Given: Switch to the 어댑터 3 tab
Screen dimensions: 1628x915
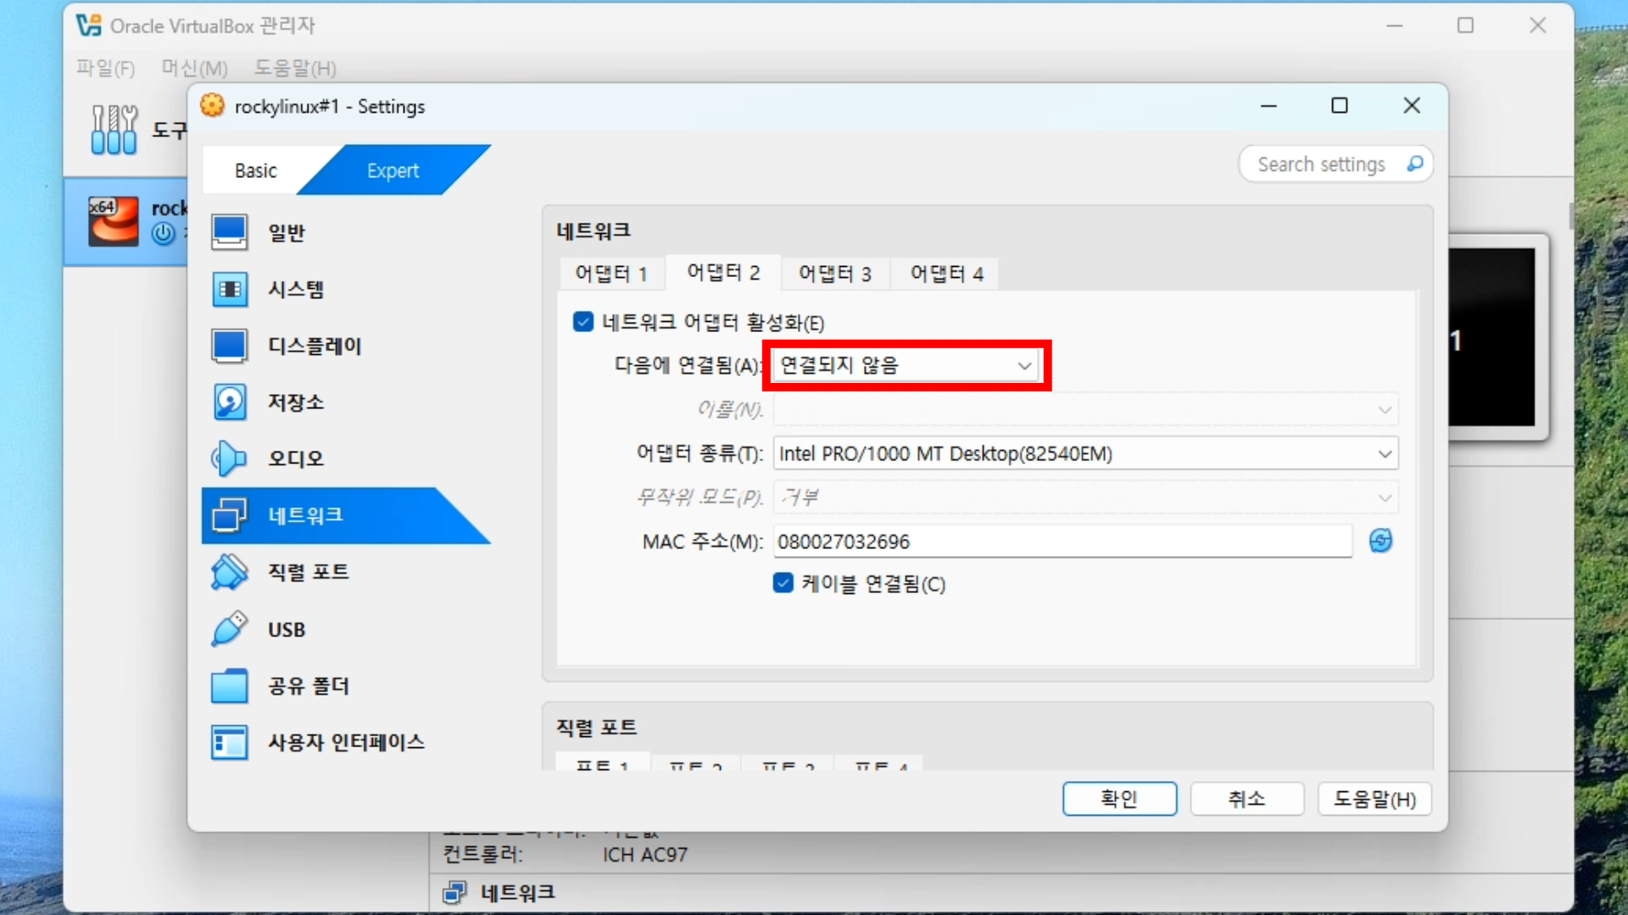Looking at the screenshot, I should [x=834, y=274].
